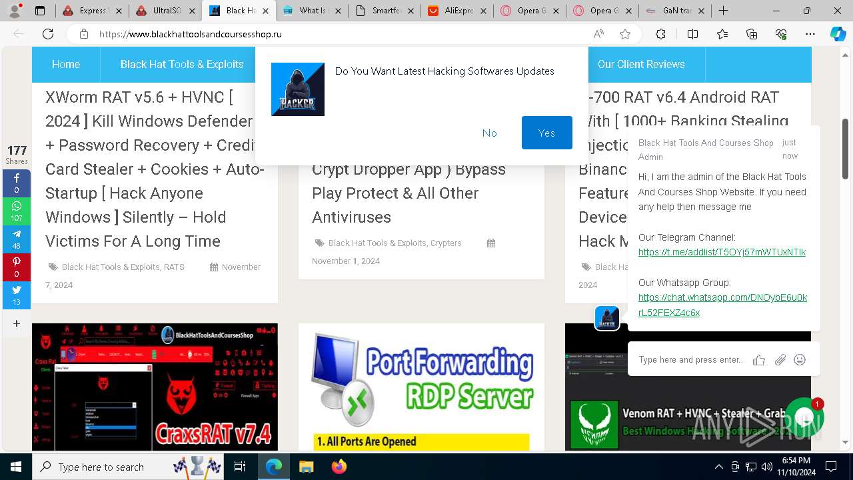Viewport: 853px width, 480px height.
Task: Attach a file with paperclip icon
Action: tap(780, 360)
